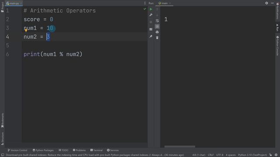This screenshot has width=280, height=157.
Task: Open the TODO tool window
Action: point(63,150)
